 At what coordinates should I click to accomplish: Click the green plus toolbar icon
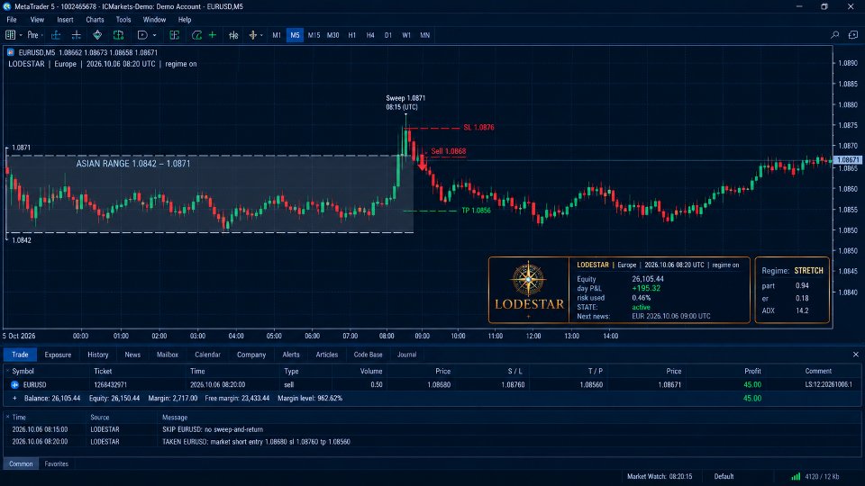213,35
